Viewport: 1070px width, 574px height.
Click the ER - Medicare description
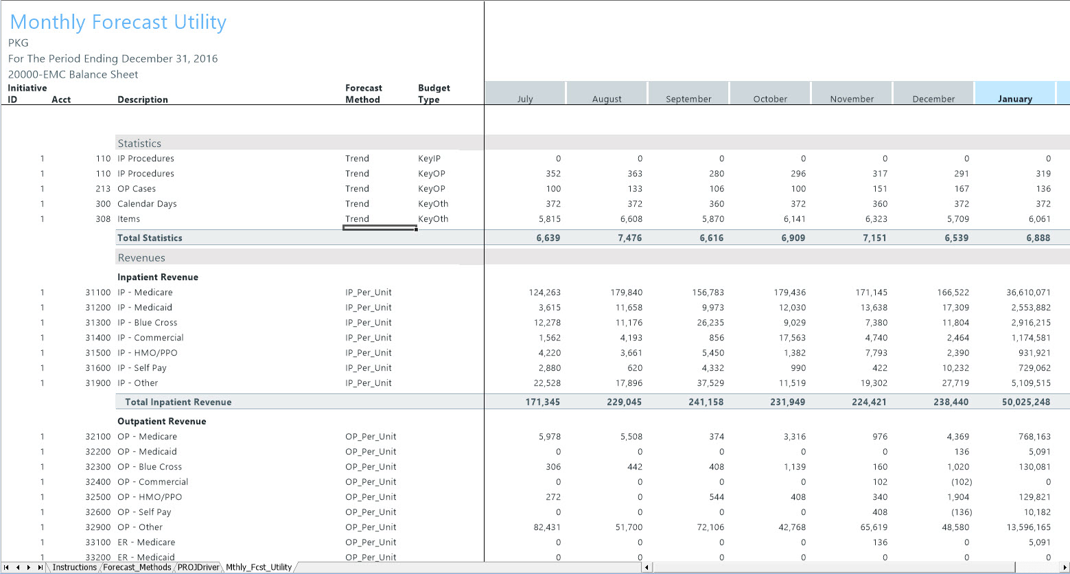point(146,542)
